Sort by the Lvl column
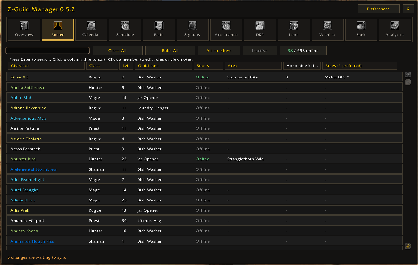The image size is (418, 265). [126, 66]
